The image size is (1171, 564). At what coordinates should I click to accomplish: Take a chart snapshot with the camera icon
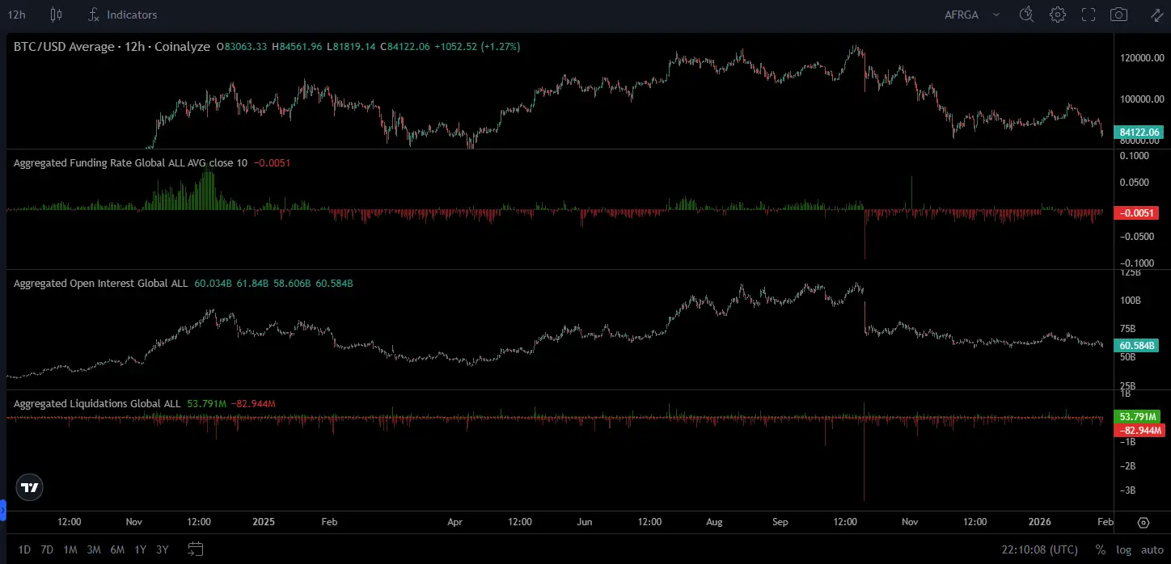click(x=1118, y=14)
